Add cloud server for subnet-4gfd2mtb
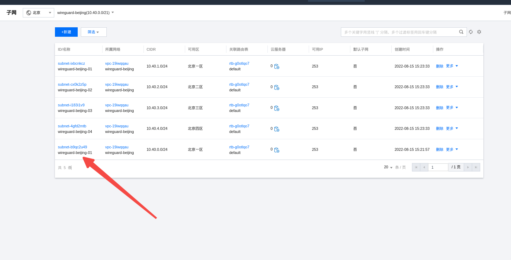 [x=277, y=129]
